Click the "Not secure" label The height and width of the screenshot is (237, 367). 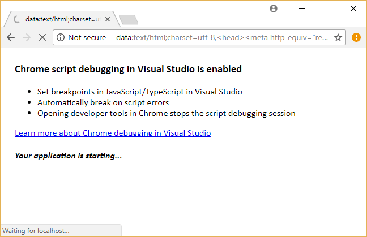pos(87,37)
